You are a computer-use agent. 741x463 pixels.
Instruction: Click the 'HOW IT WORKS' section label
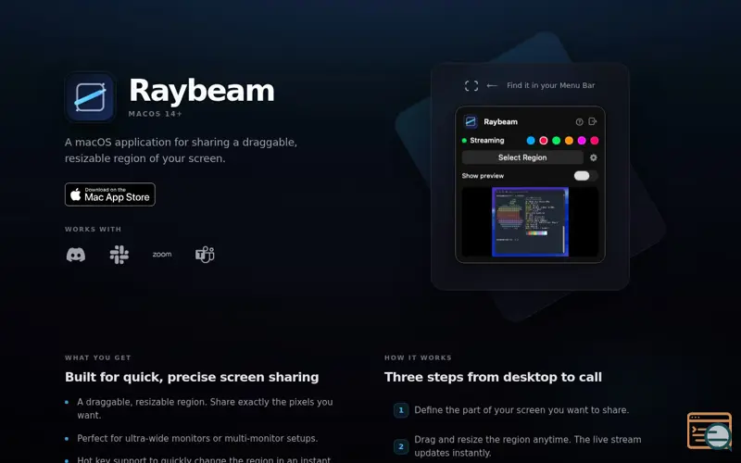point(418,357)
